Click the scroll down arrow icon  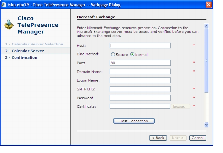click(206, 125)
